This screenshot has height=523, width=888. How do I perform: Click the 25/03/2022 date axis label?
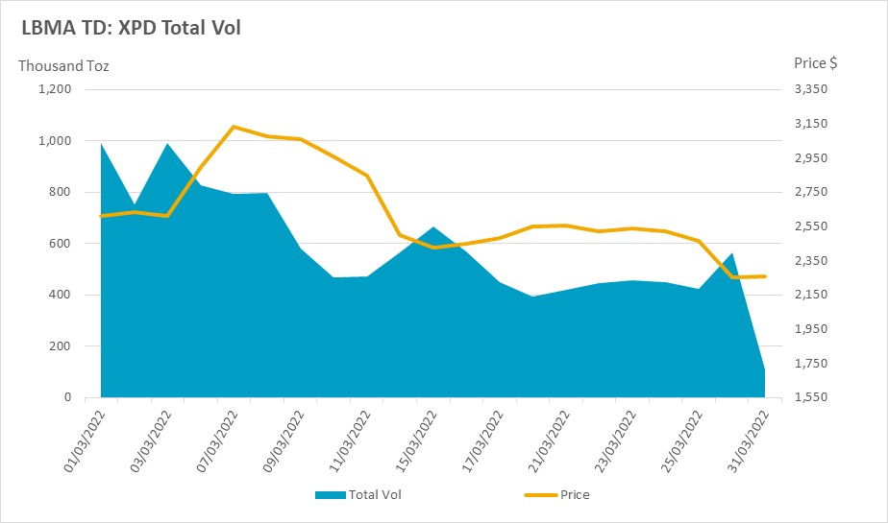coord(682,441)
